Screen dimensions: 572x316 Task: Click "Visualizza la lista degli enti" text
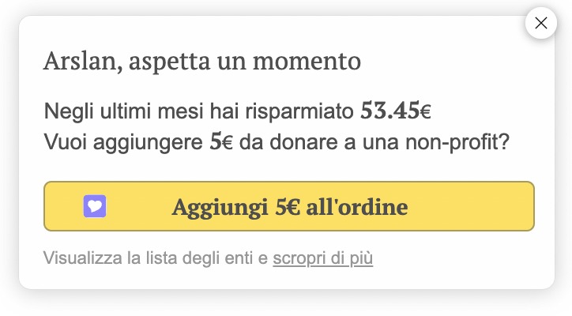[x=148, y=258]
